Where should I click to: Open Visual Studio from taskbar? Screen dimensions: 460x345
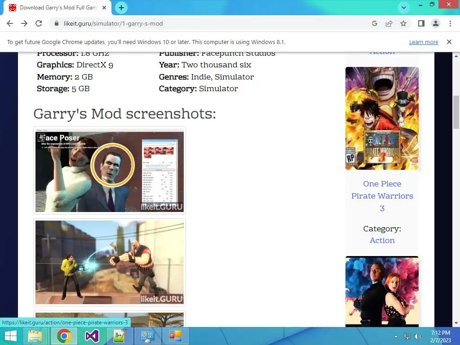(92, 336)
